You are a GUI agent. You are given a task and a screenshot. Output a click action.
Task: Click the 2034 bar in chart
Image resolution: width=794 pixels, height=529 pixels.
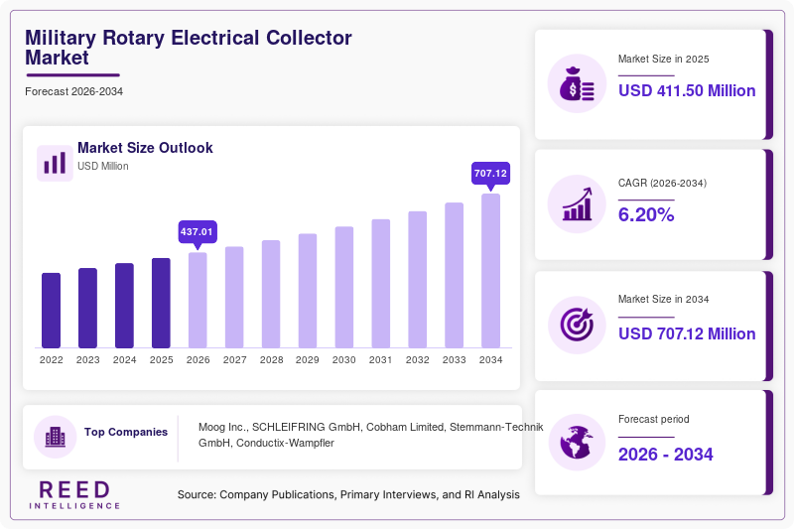490,271
